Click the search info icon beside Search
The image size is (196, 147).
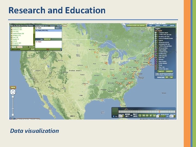click(x=61, y=28)
